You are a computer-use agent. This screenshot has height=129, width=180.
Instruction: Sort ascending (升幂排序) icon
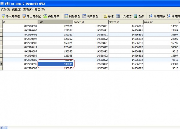[151, 16]
